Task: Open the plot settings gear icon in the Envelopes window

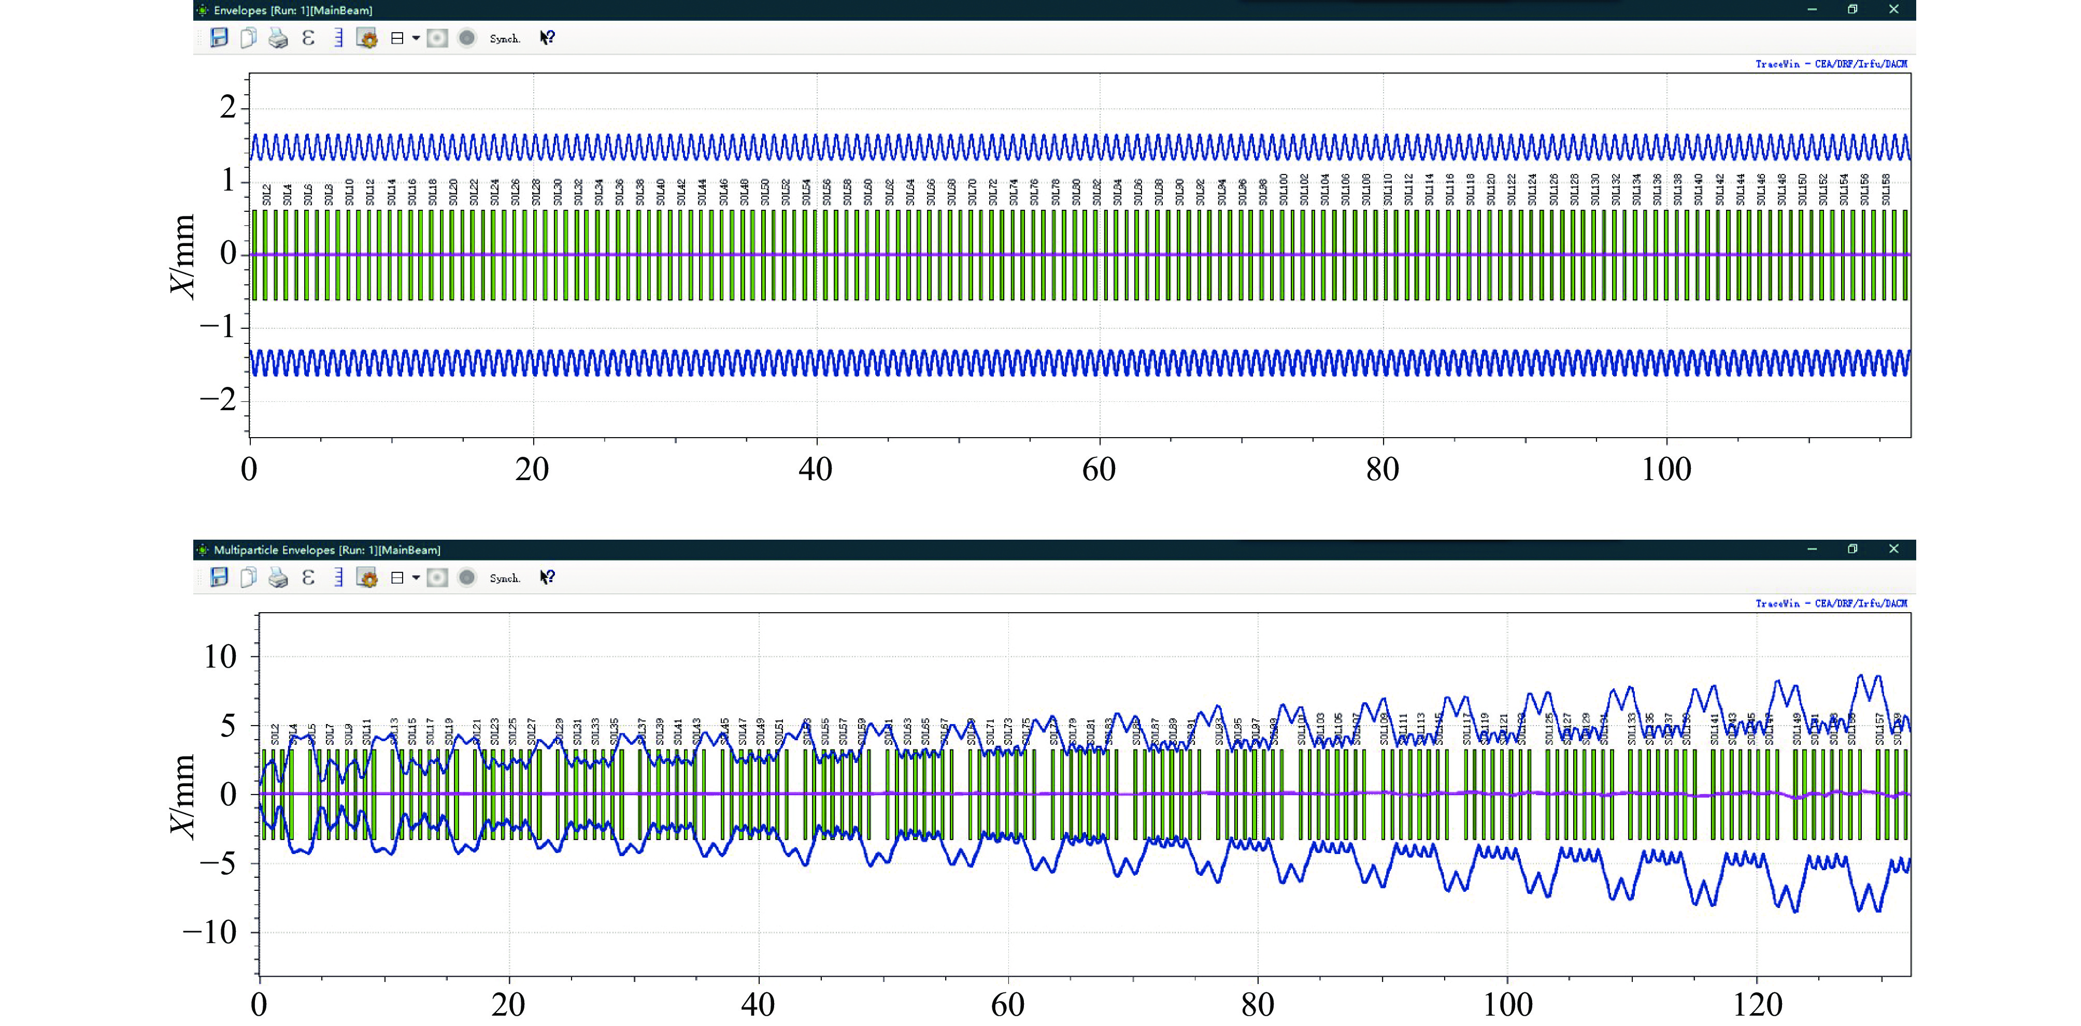Action: [x=367, y=38]
